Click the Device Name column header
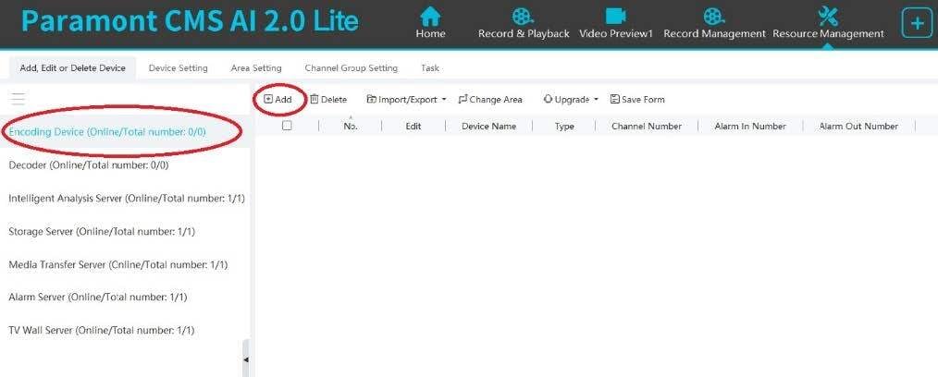The width and height of the screenshot is (938, 377). 488,126
